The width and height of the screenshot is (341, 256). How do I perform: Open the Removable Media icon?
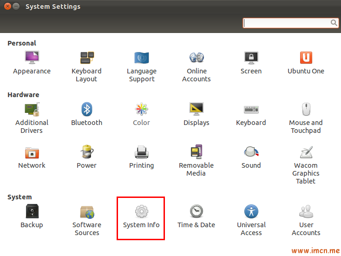[197, 151]
